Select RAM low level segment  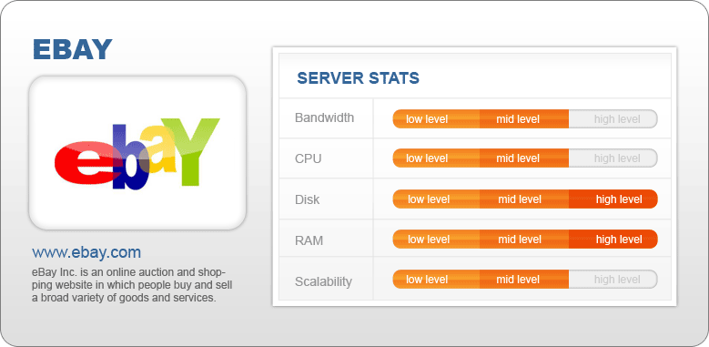point(436,240)
